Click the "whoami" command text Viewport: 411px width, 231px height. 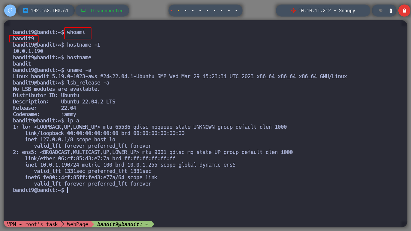[x=76, y=32]
